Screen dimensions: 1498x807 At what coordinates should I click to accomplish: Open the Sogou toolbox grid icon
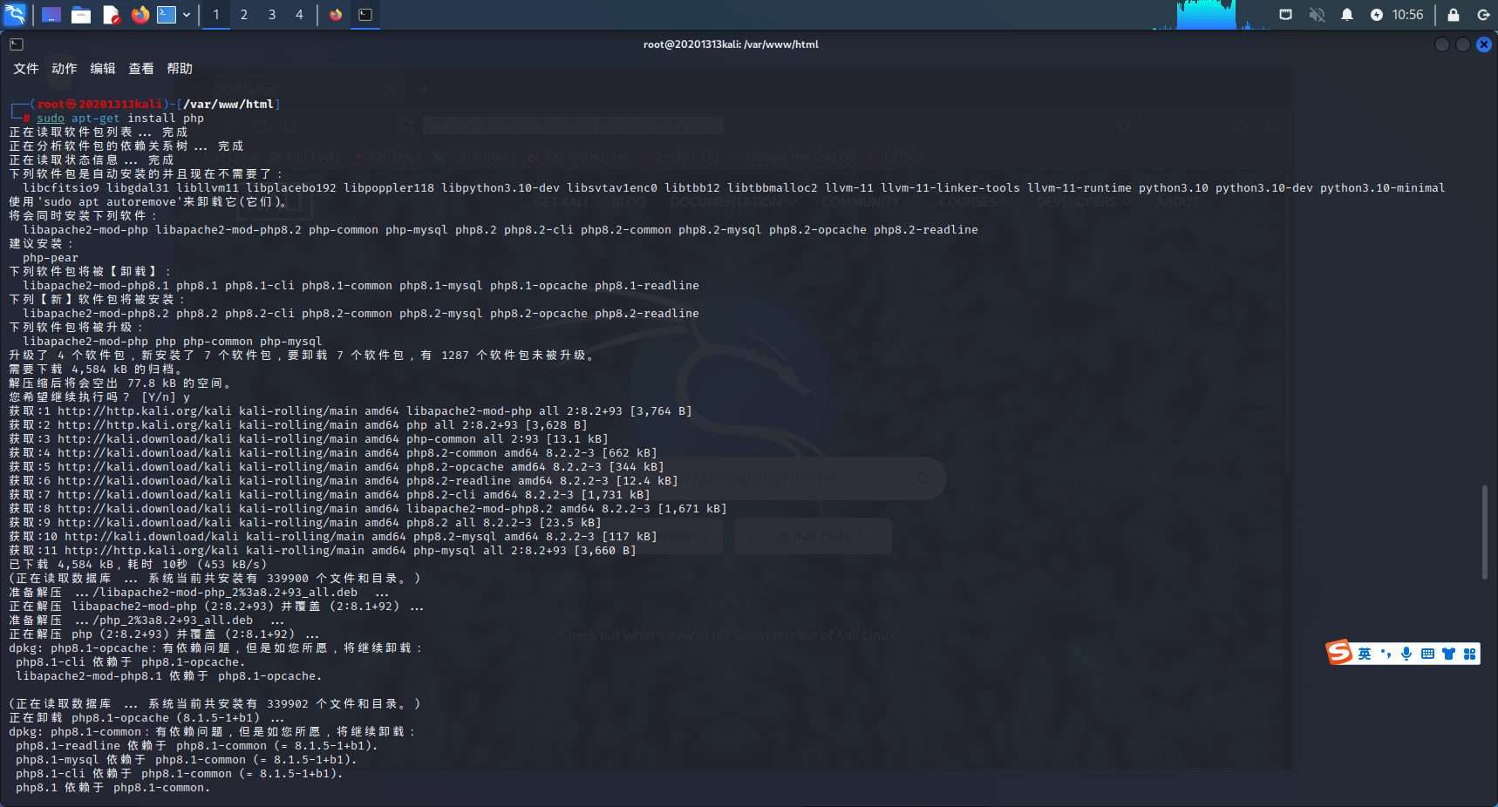point(1469,654)
